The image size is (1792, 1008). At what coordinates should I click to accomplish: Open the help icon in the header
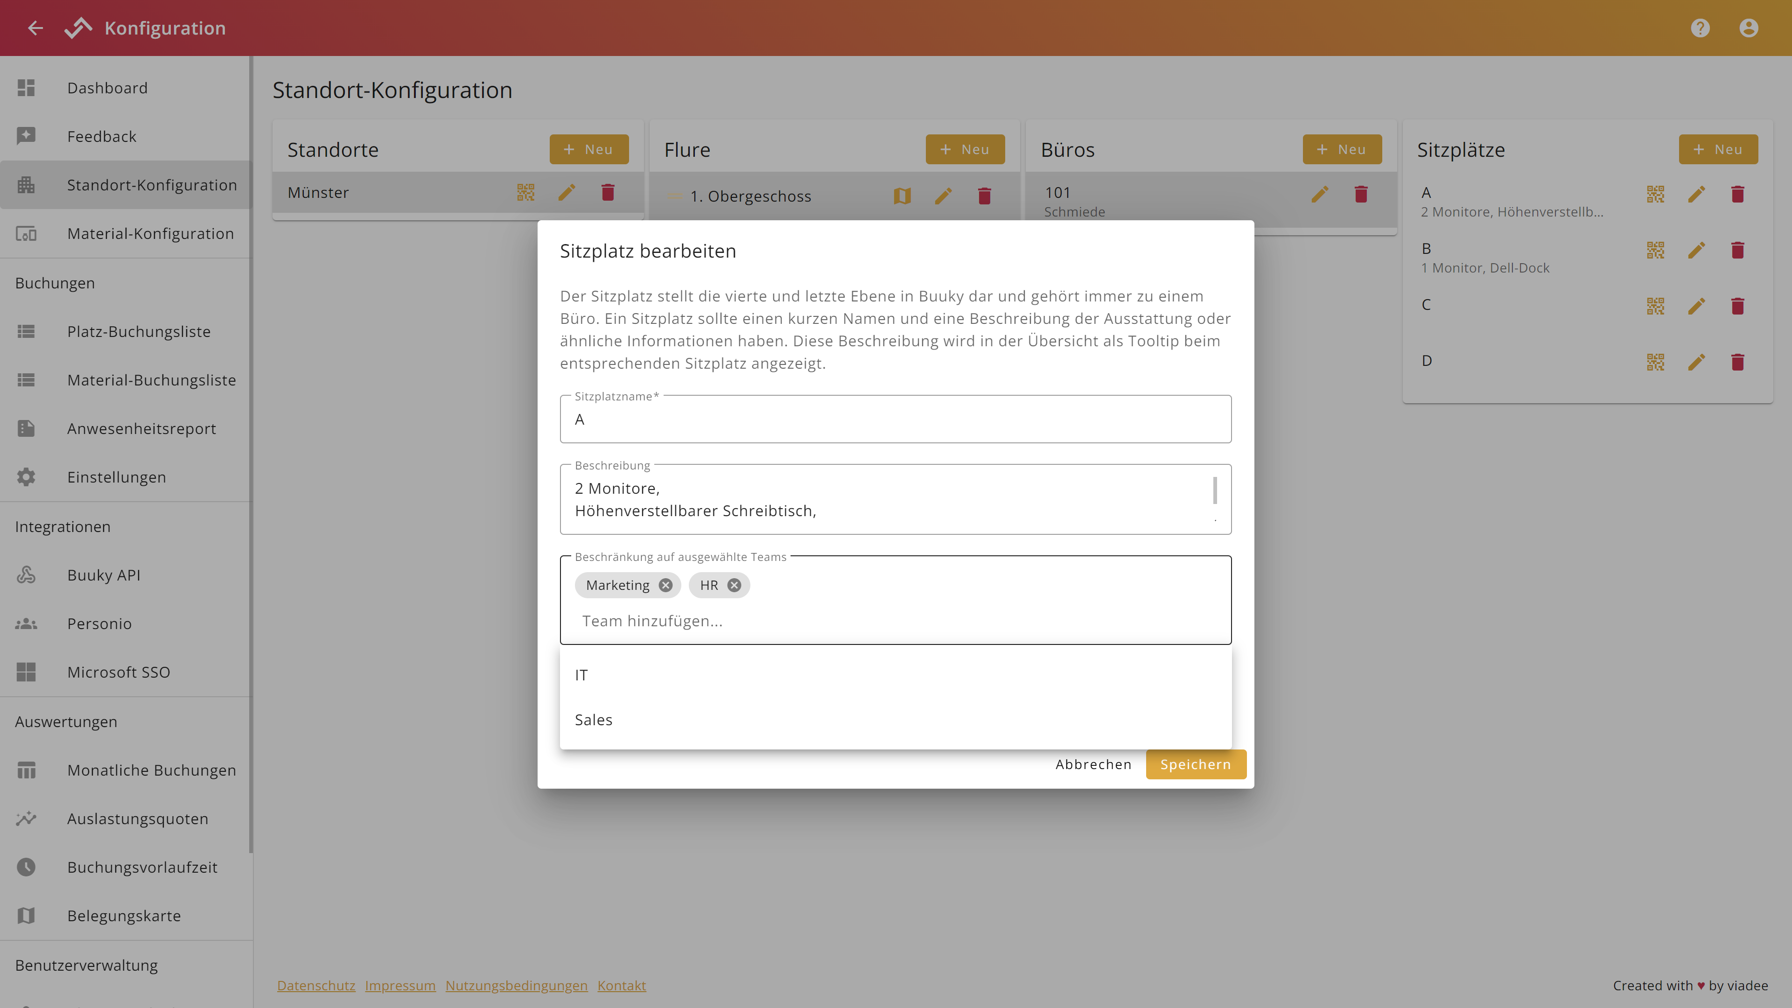[1700, 28]
